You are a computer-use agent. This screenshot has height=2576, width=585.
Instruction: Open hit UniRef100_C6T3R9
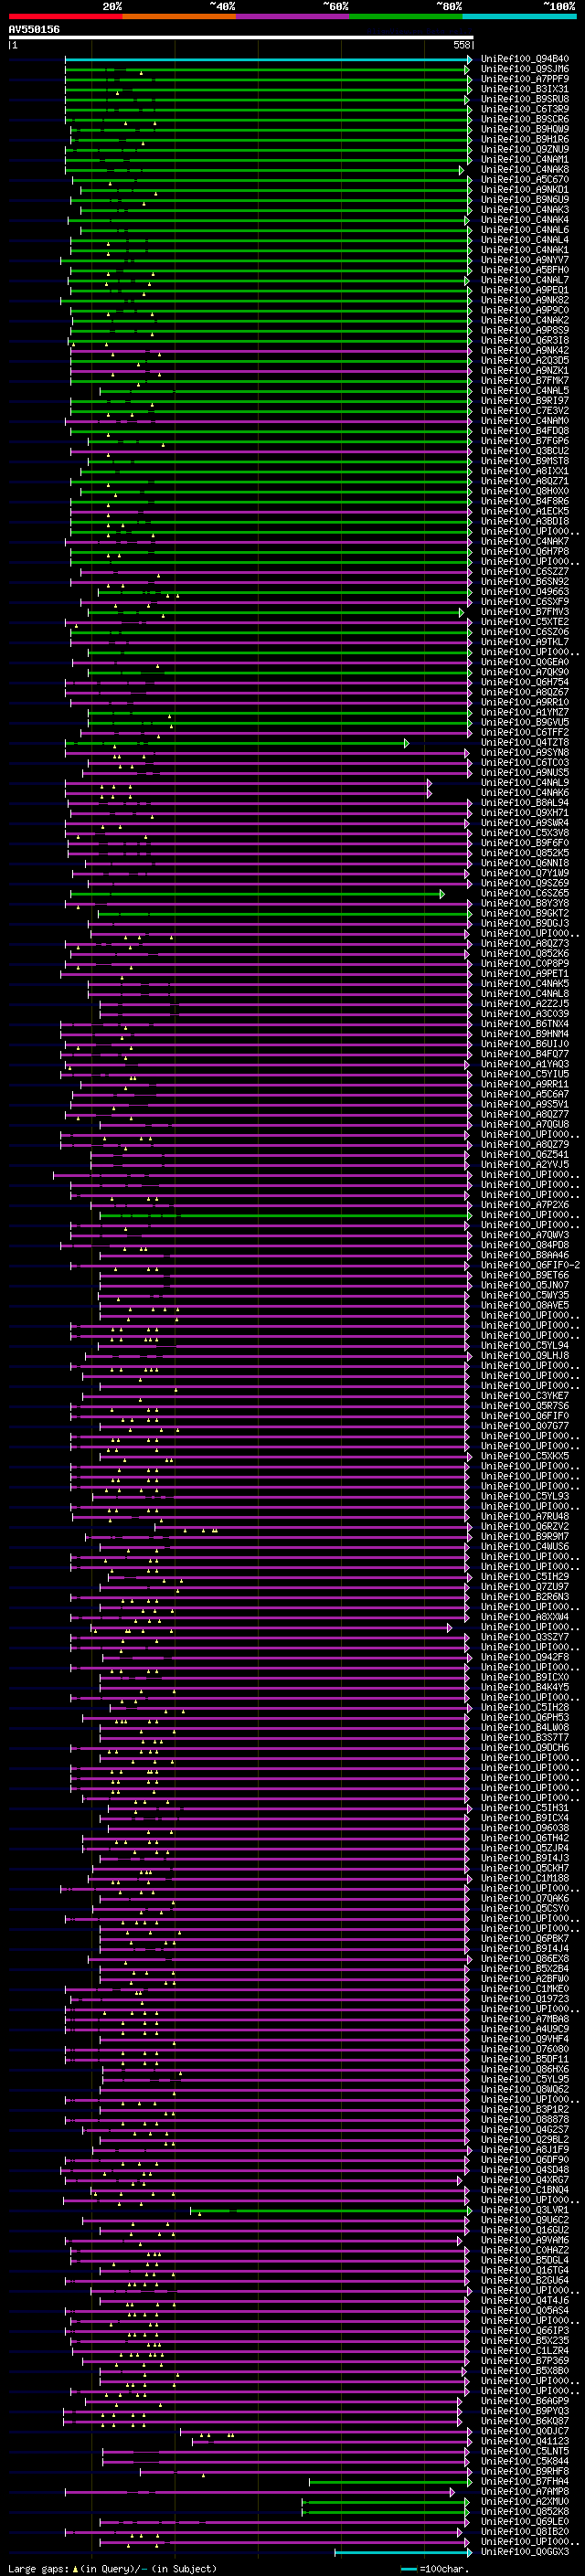tap(525, 109)
